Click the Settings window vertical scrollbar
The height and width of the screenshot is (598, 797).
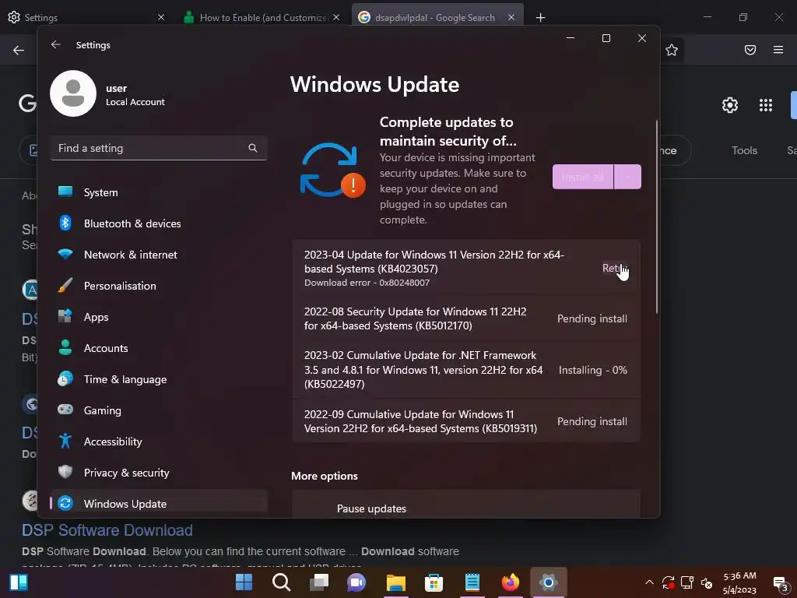(x=657, y=216)
